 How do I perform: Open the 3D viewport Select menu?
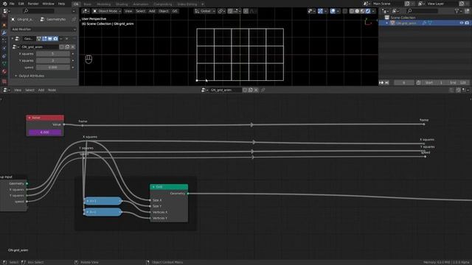[x=140, y=11]
